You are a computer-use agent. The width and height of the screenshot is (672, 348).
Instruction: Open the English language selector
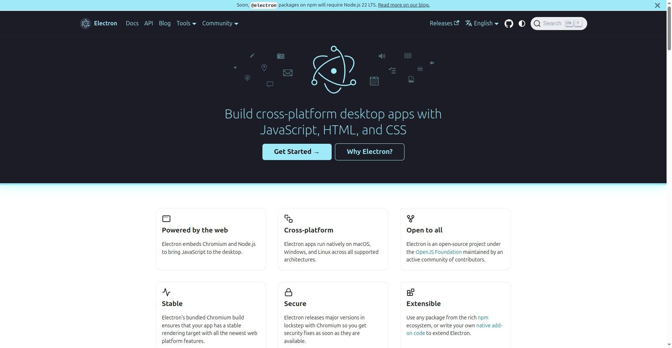coord(482,24)
